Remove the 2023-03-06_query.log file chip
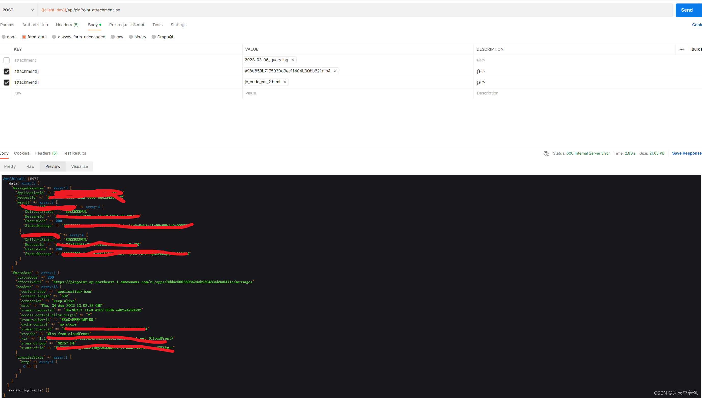This screenshot has height=398, width=702. (293, 60)
